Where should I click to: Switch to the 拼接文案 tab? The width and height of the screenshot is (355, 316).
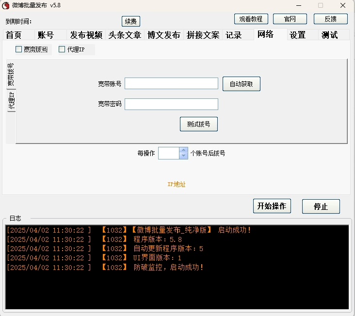[203, 35]
